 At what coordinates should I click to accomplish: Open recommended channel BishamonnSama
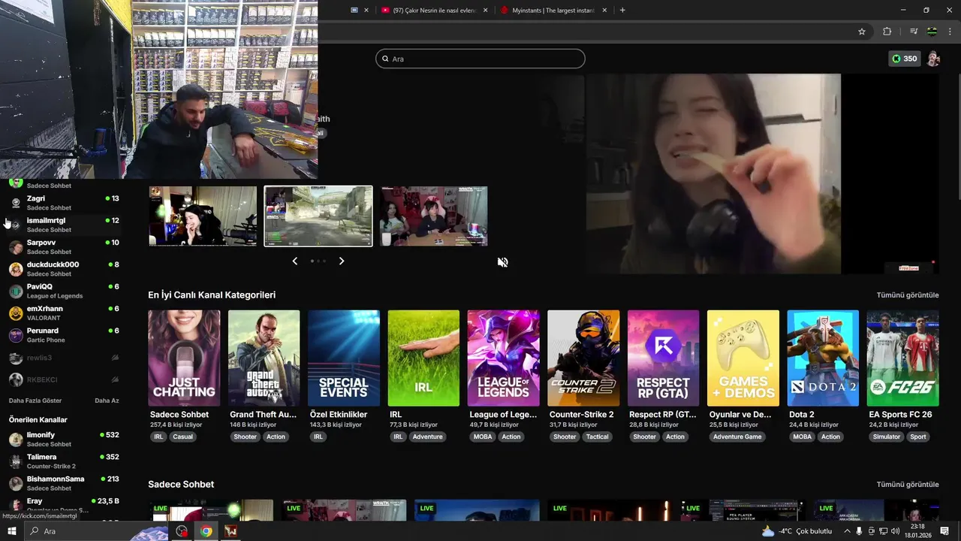[x=64, y=483]
